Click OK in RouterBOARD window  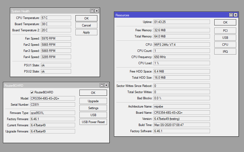(x=93, y=93)
